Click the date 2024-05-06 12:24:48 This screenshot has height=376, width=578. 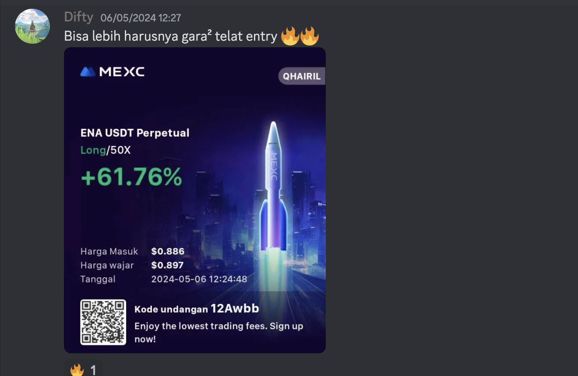point(199,279)
